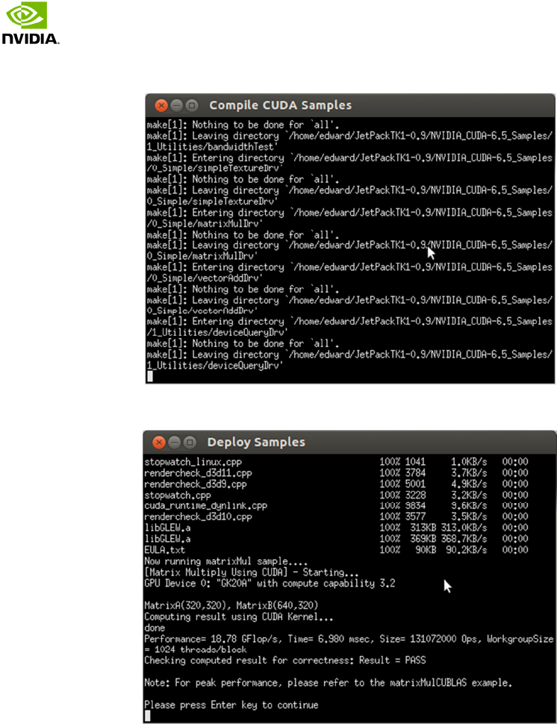This screenshot has width=557, height=724.
Task: Click the transfer speed 90.2KB/s
Action: pos(467,550)
